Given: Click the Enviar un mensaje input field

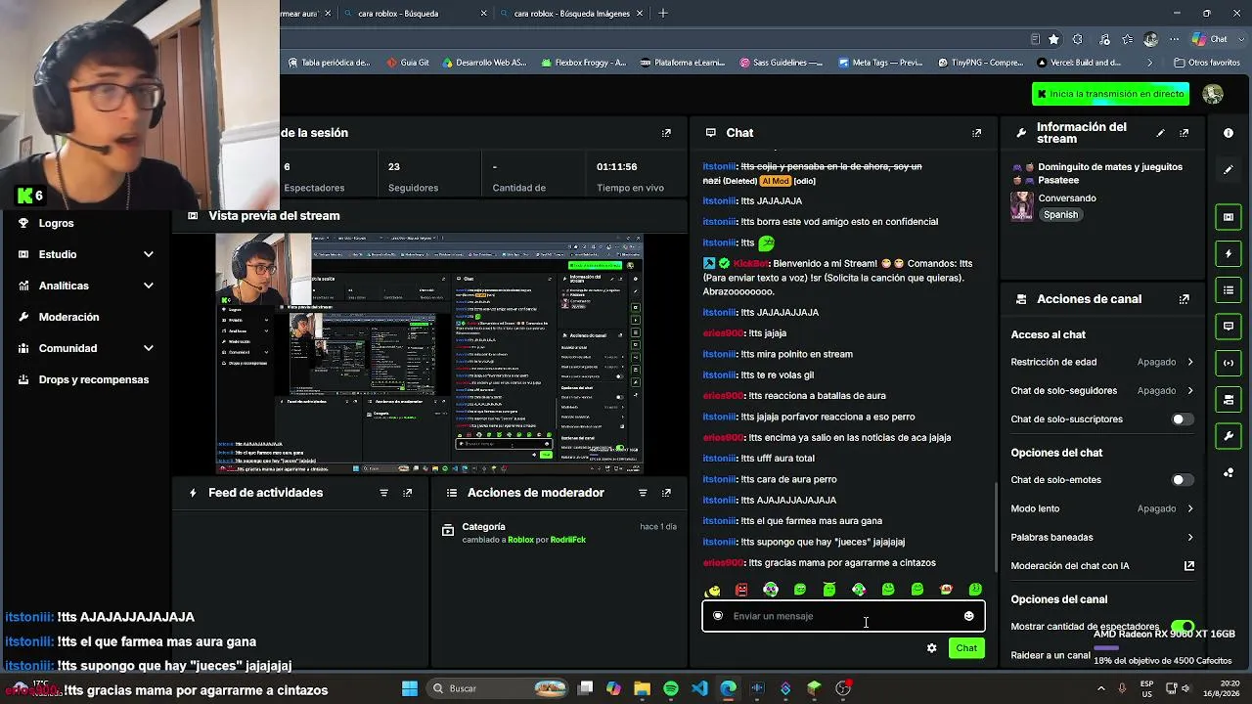Looking at the screenshot, I should (x=843, y=616).
